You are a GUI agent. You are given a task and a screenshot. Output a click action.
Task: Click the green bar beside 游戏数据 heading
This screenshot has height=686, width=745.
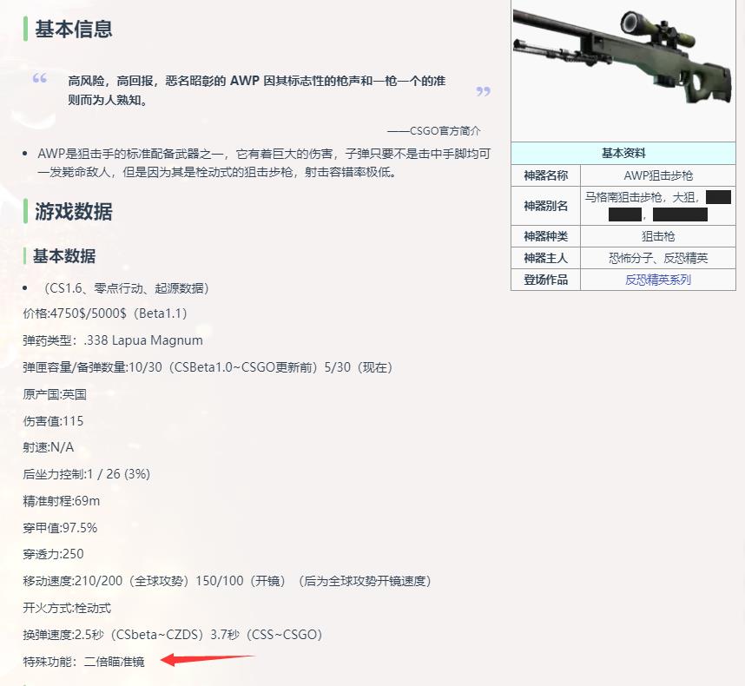[24, 211]
